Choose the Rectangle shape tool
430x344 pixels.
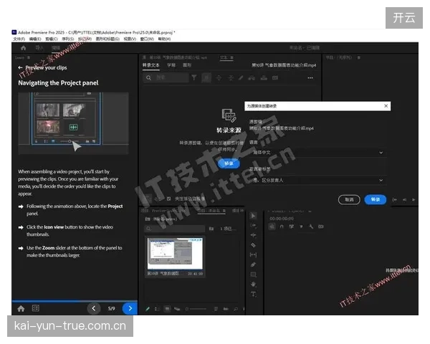click(x=253, y=274)
